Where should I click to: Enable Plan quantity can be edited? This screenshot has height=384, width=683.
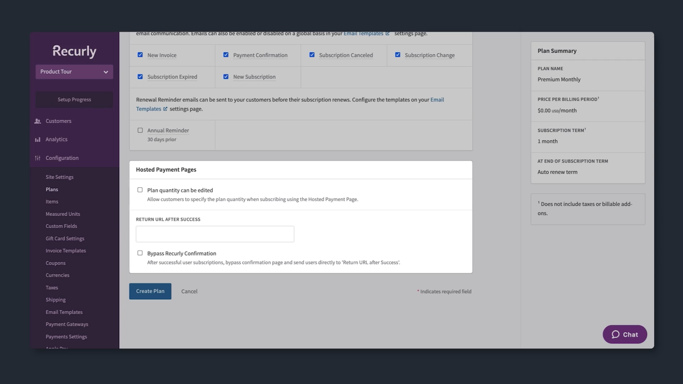(x=140, y=190)
